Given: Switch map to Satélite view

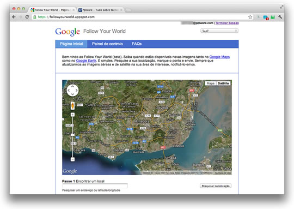Looking at the screenshot, I should point(223,83).
